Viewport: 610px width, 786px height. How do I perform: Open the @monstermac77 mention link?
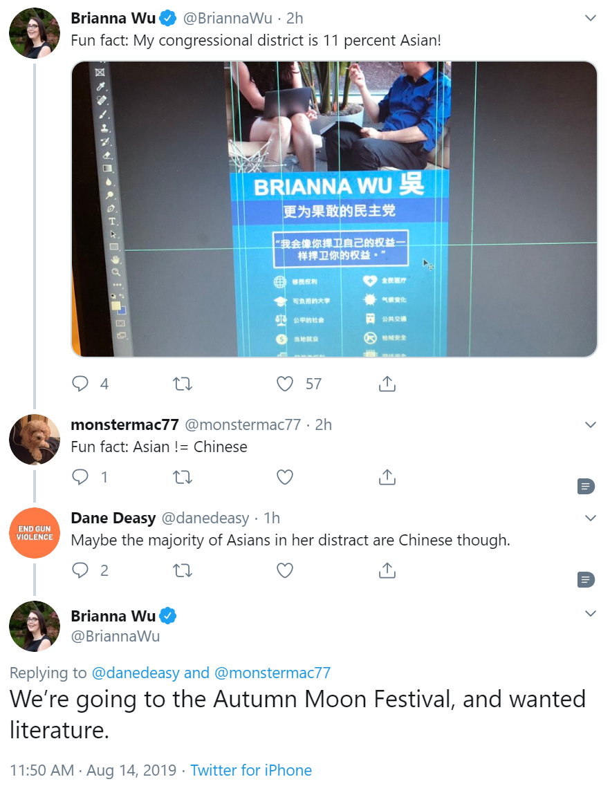[272, 673]
